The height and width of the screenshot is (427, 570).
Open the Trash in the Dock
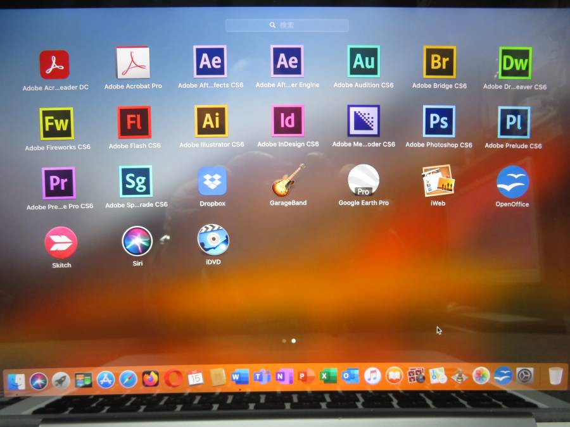tap(555, 376)
